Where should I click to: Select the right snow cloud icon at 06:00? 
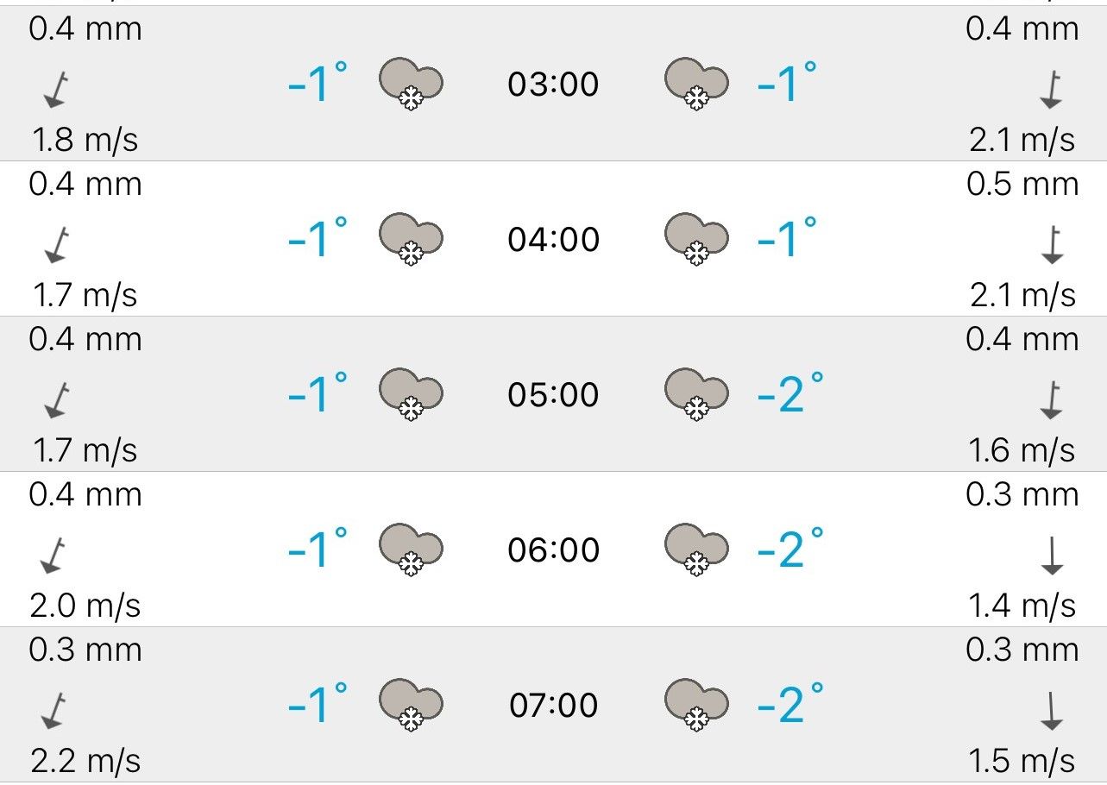coord(696,549)
